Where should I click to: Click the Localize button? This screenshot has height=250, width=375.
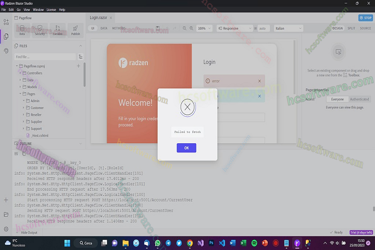[58, 30]
